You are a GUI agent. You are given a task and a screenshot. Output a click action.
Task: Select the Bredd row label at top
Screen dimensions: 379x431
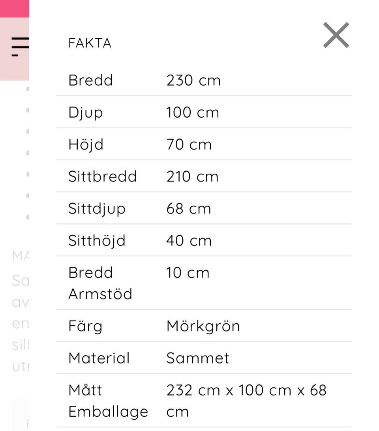pos(90,80)
